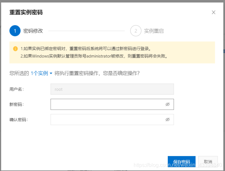225x171 pixels.
Task: Click the 密码修改 step label
Action: tap(33, 31)
